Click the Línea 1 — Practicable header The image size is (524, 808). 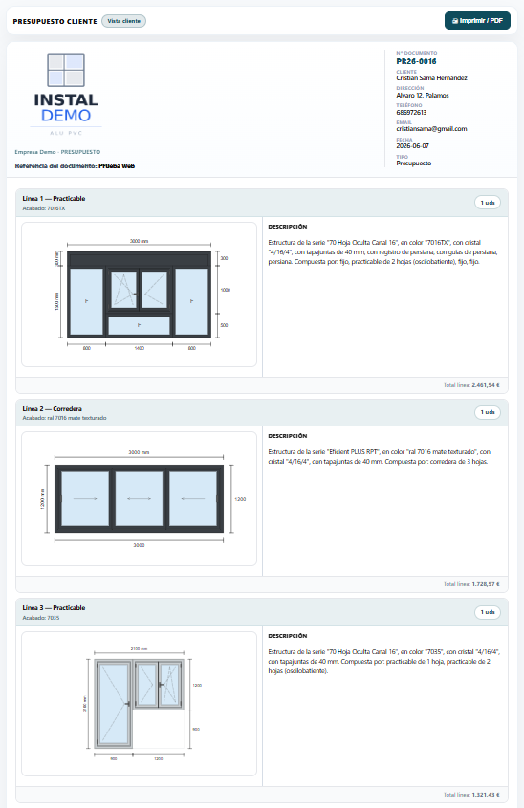54,198
